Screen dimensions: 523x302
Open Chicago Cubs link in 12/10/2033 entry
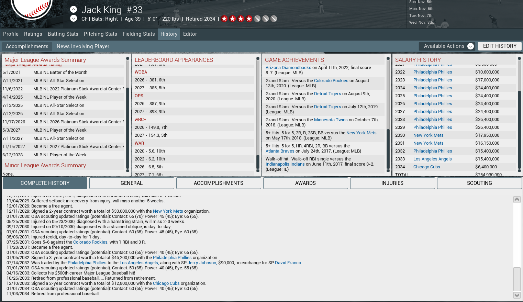(x=166, y=283)
